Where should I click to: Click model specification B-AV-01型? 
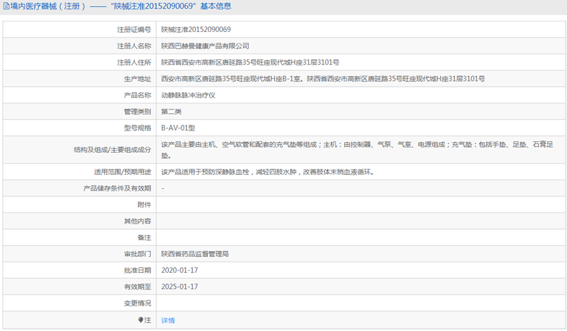coord(178,128)
